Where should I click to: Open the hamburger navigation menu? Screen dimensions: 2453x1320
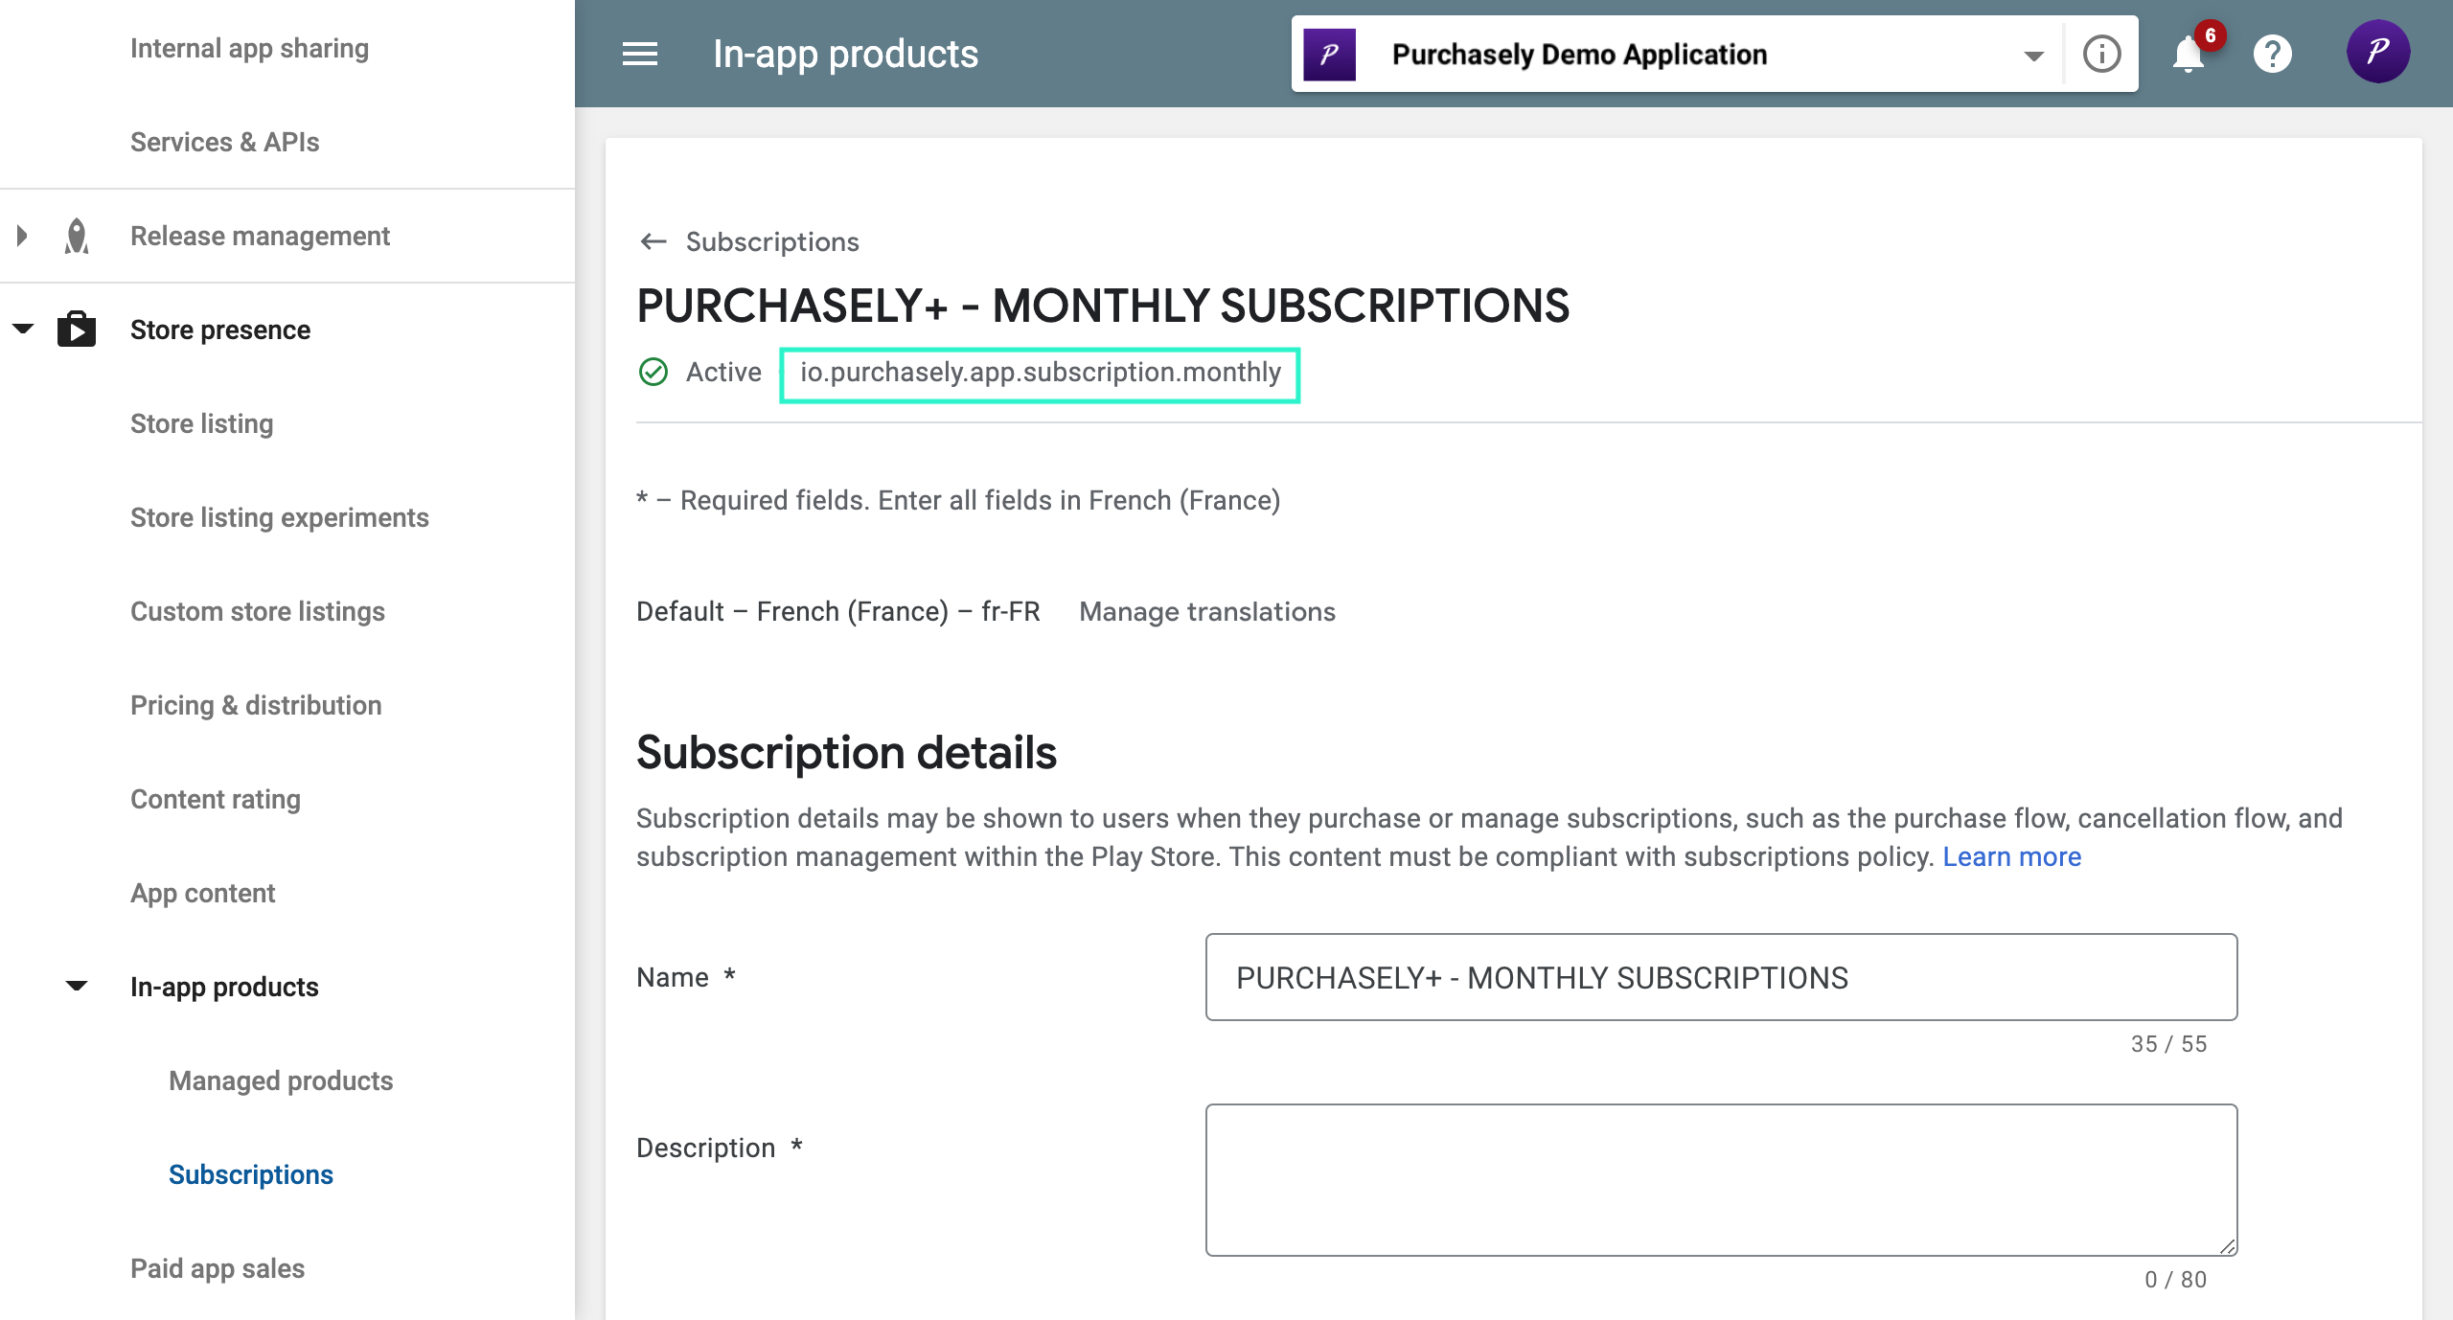pos(639,54)
